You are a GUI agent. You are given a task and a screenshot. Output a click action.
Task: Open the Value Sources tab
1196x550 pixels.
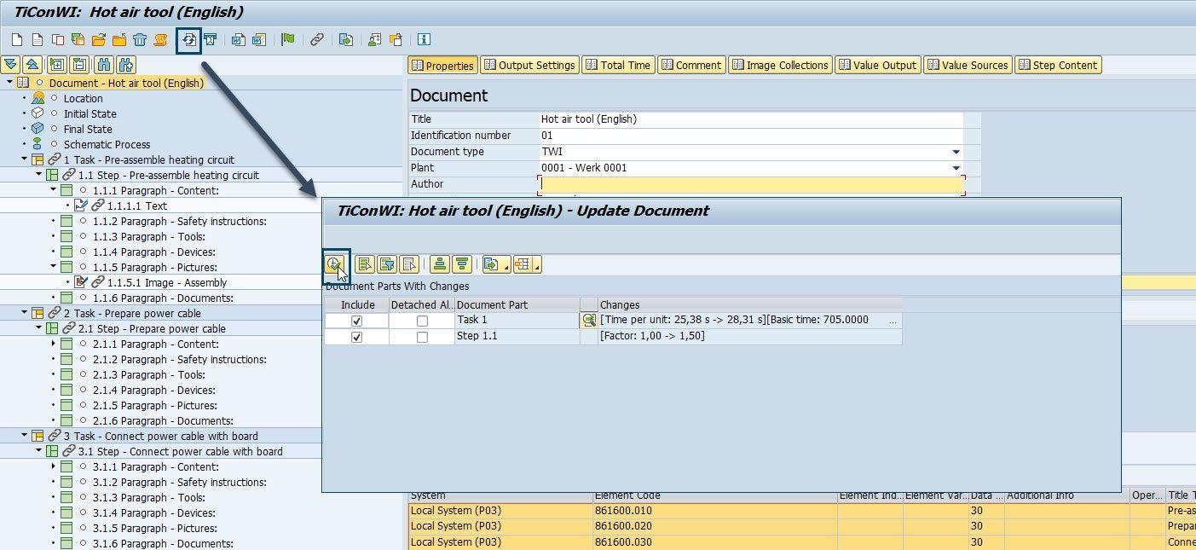(968, 66)
